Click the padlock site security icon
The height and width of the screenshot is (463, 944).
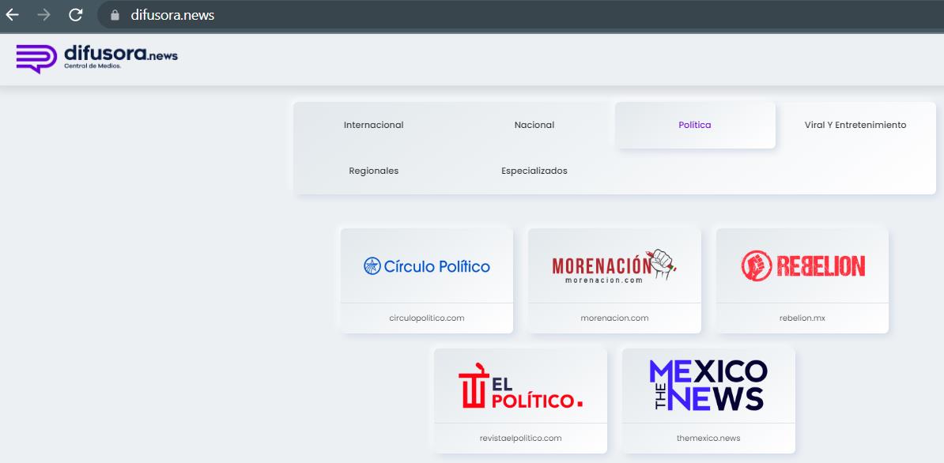click(x=115, y=15)
